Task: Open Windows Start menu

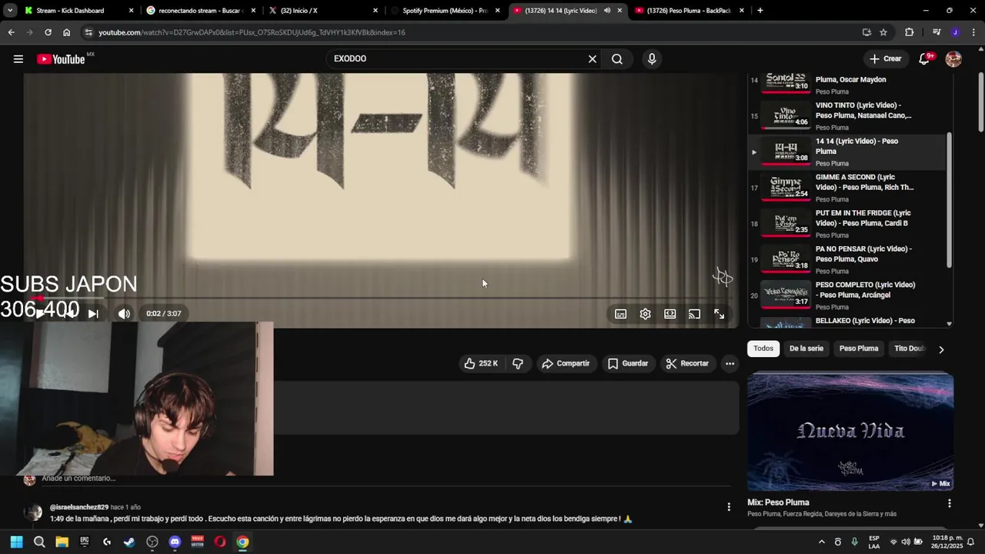Action: [16, 542]
